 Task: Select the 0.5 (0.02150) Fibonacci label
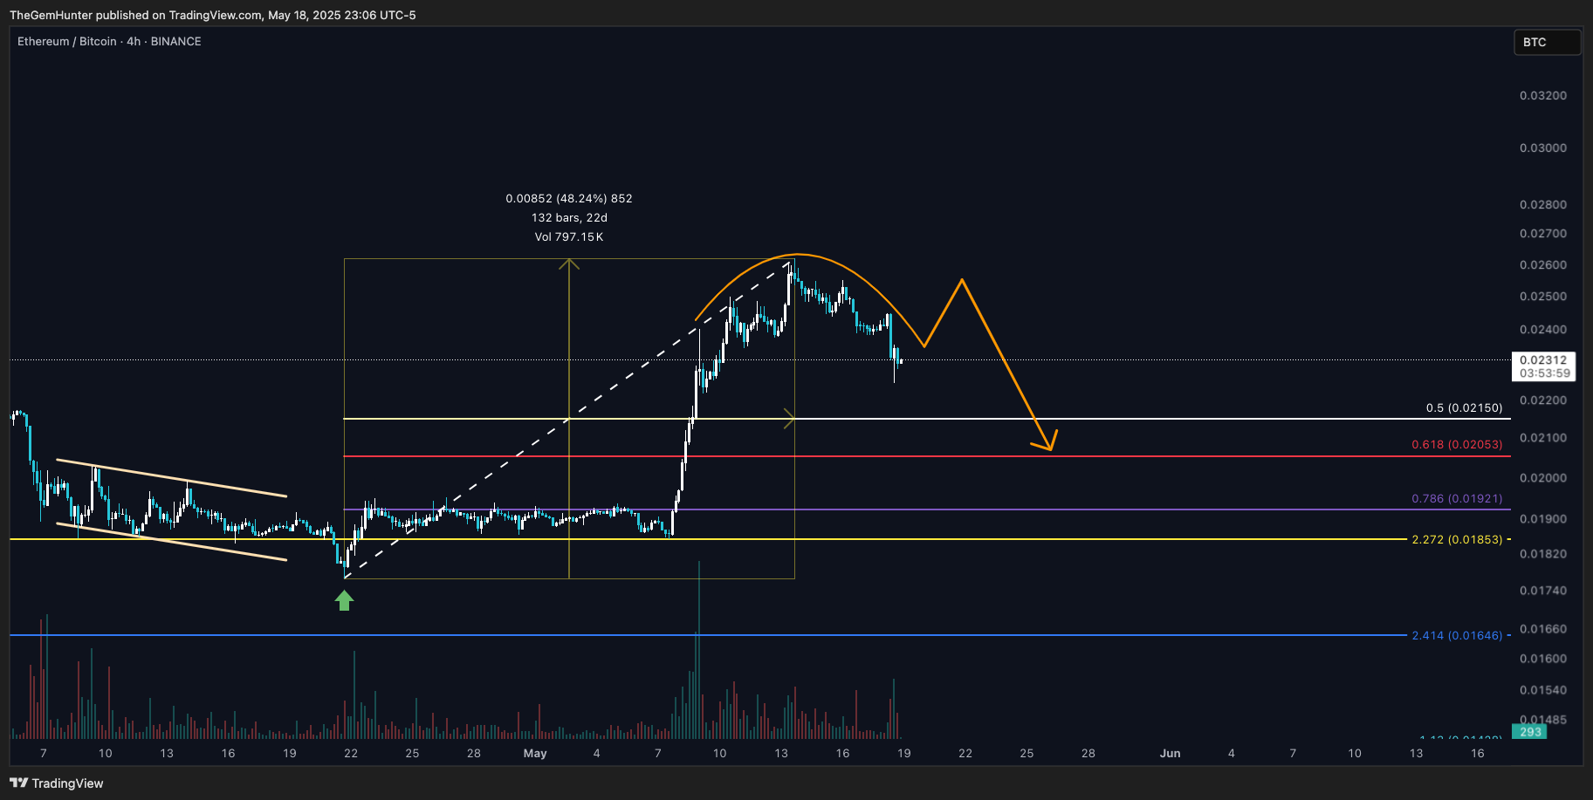click(1464, 407)
